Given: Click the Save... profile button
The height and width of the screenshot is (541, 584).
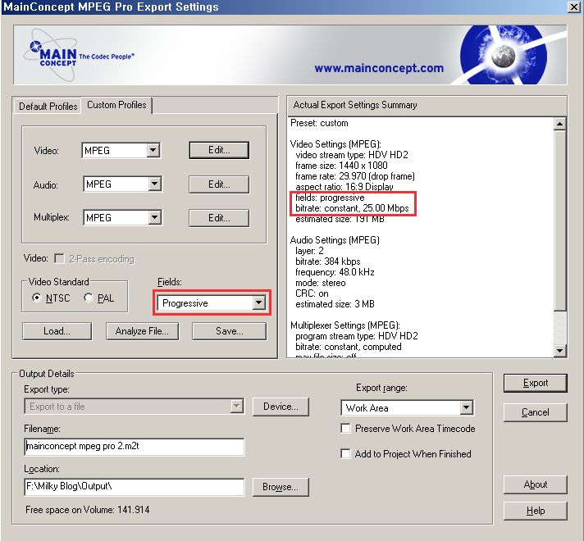Looking at the screenshot, I should [229, 331].
